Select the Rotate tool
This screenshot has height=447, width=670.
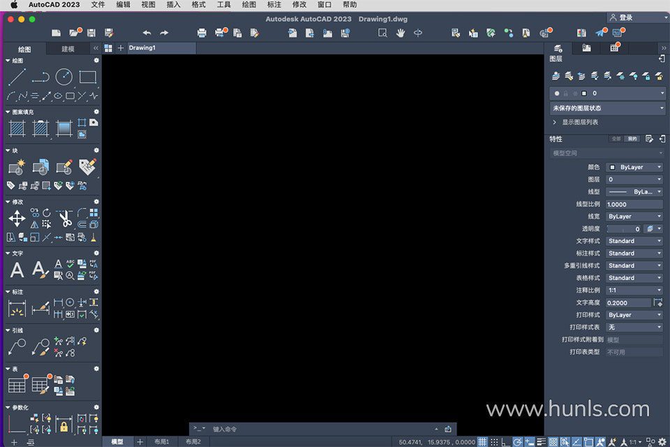(47, 213)
